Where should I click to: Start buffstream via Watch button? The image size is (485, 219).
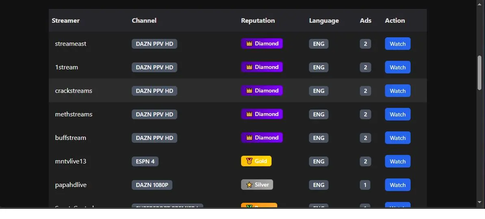pyautogui.click(x=398, y=137)
